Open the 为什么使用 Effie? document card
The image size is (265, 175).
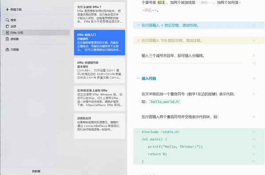(x=99, y=15)
